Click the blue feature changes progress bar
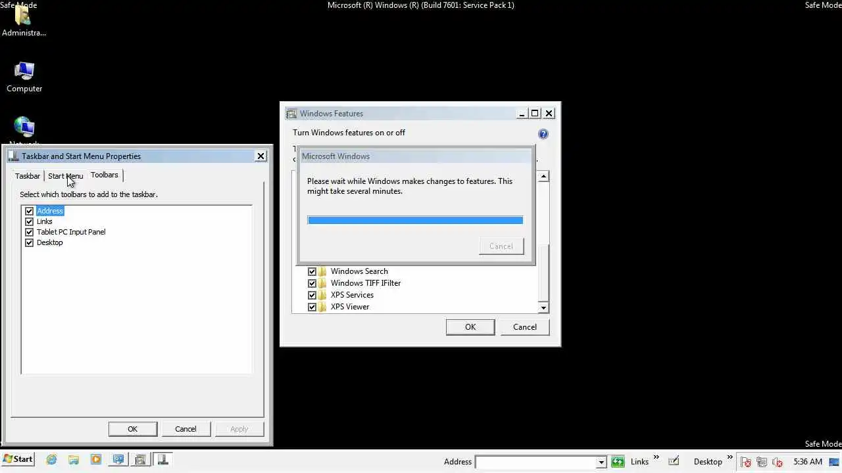 (415, 220)
